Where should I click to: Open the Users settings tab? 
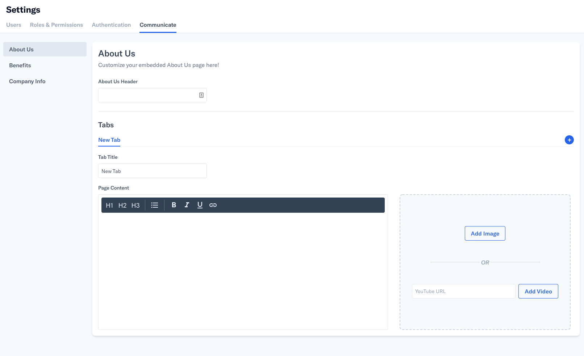(x=14, y=25)
